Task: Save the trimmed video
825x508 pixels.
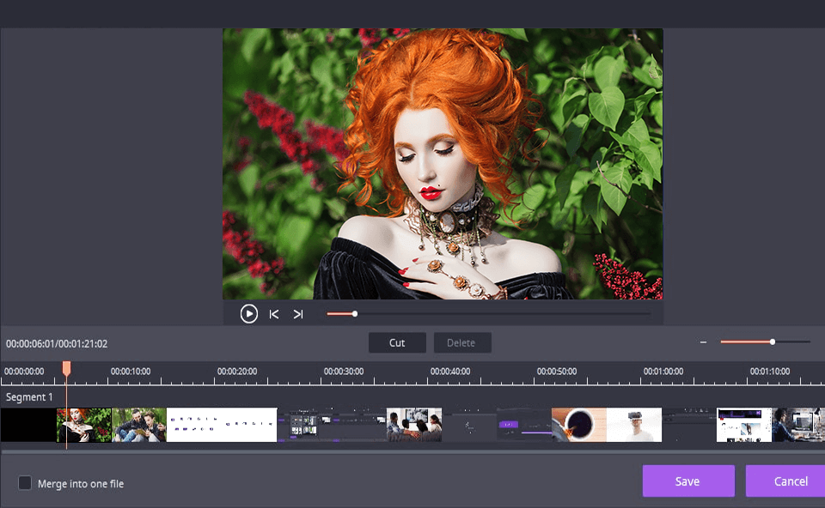Action: coord(688,481)
